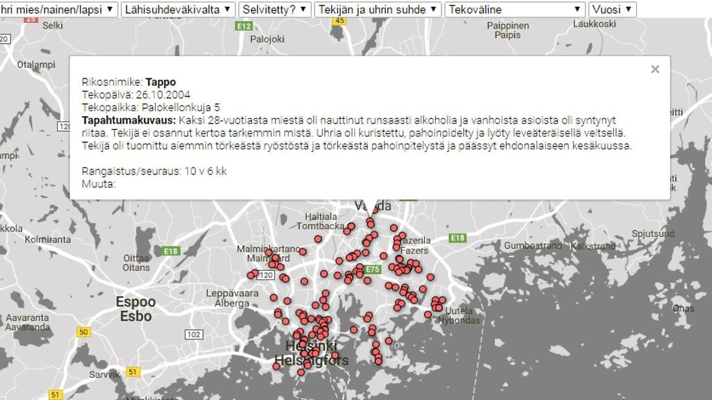Screen dimensions: 712x400
Task: Click the E12 road shield near Palojoki
Action: 243,26
